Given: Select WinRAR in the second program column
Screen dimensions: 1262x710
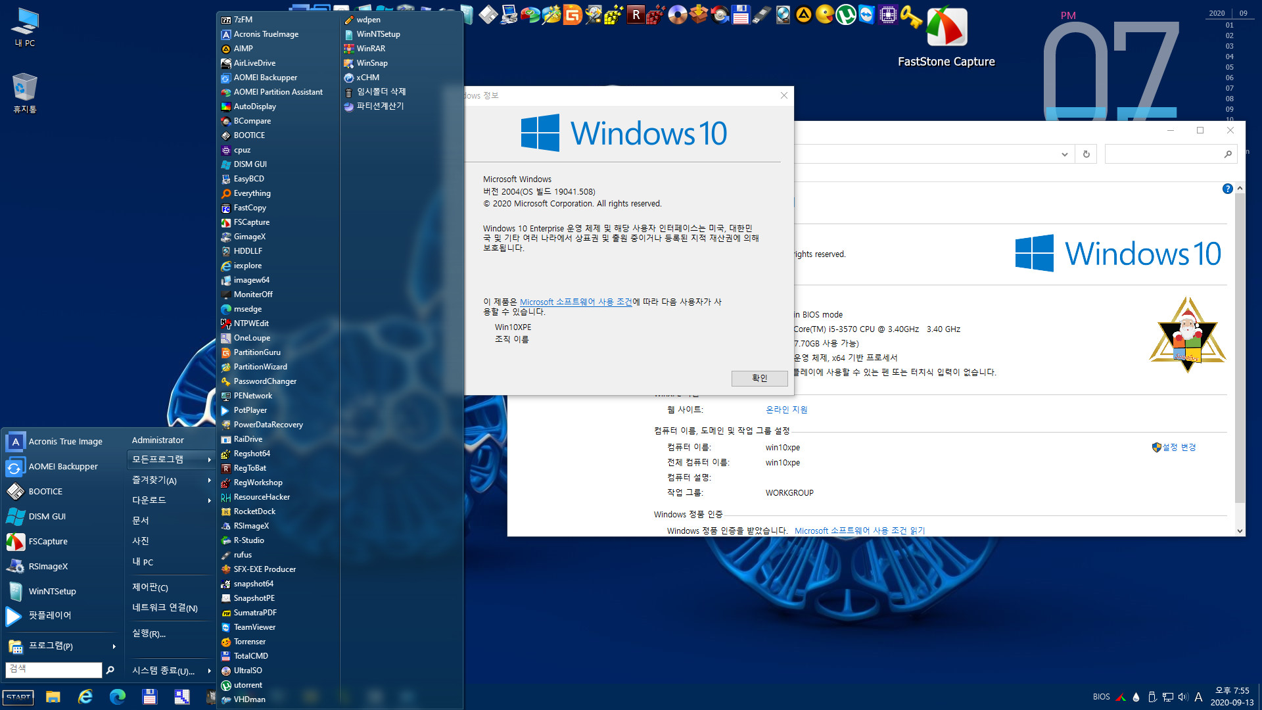Looking at the screenshot, I should (x=401, y=49).
